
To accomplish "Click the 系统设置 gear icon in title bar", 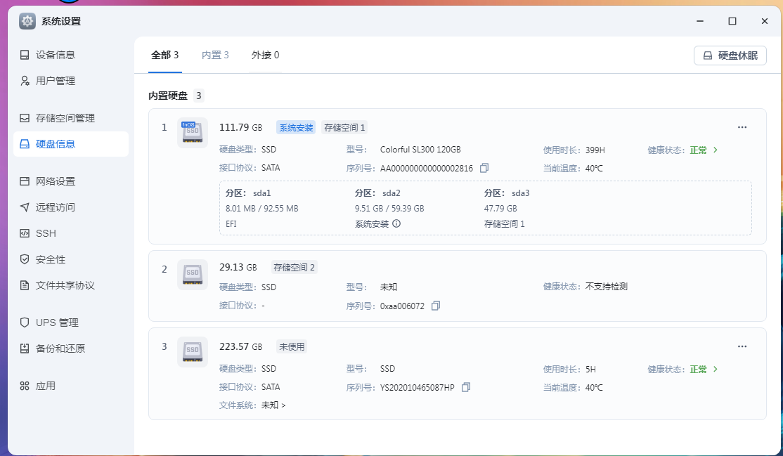I will [27, 21].
